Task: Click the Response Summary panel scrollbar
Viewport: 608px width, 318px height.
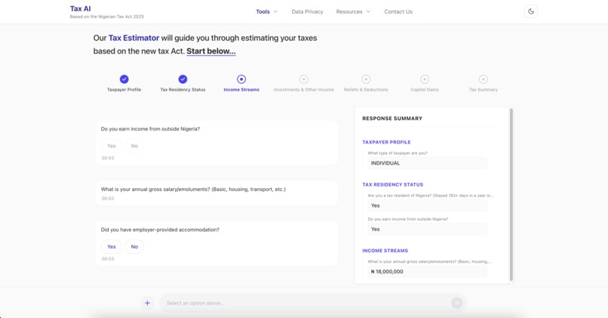Action: pyautogui.click(x=511, y=195)
